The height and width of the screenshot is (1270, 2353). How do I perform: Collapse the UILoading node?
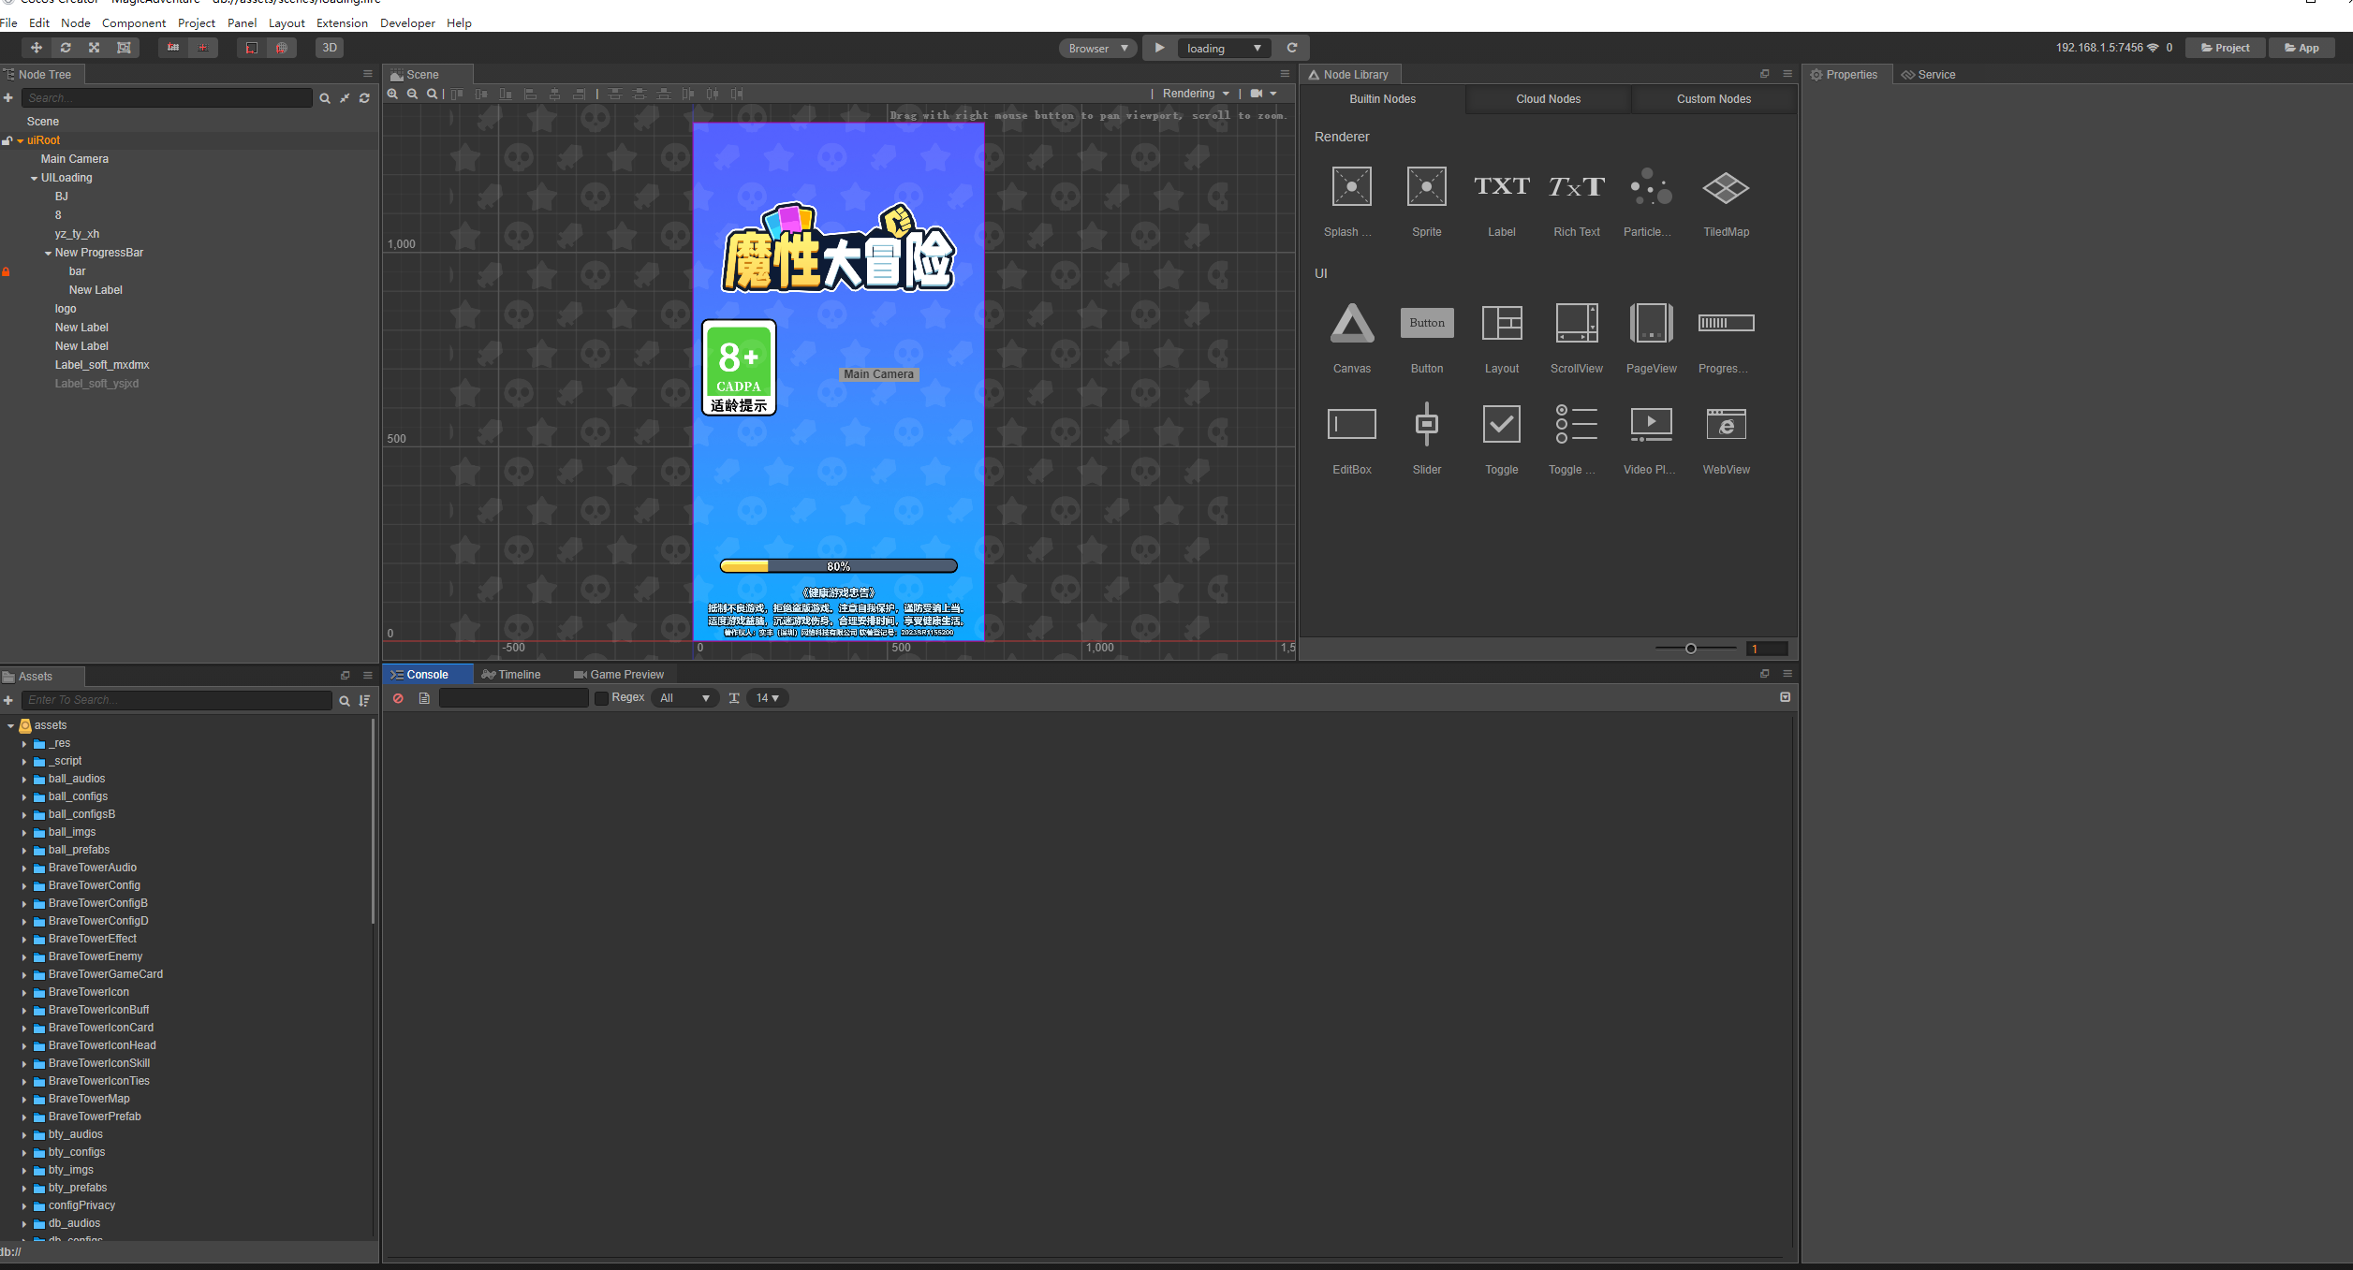click(x=35, y=178)
